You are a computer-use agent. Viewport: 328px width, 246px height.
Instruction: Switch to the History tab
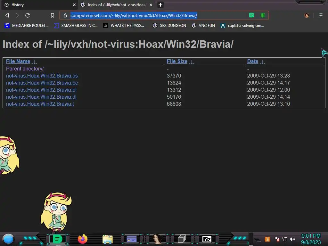39,5
